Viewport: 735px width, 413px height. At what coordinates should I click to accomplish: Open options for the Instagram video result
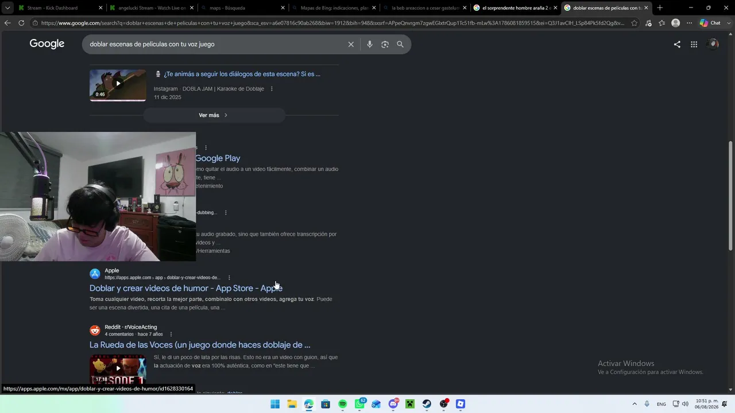tap(272, 89)
